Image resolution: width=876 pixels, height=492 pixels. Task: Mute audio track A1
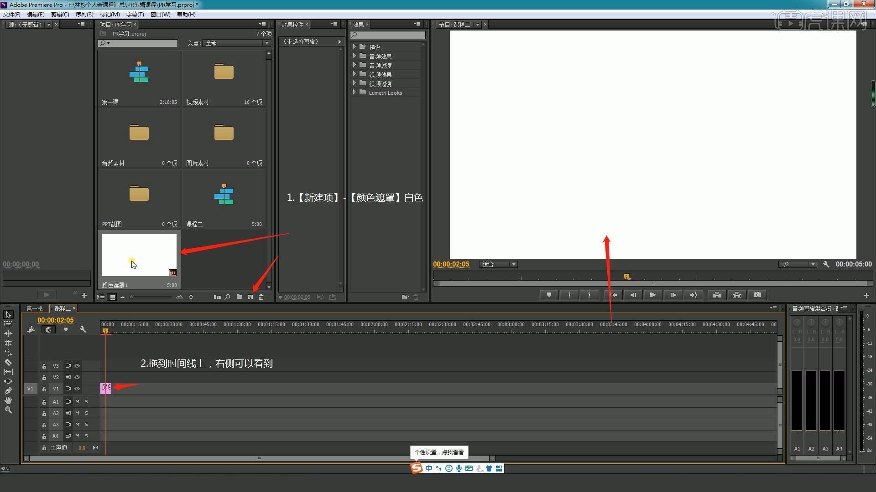click(77, 402)
